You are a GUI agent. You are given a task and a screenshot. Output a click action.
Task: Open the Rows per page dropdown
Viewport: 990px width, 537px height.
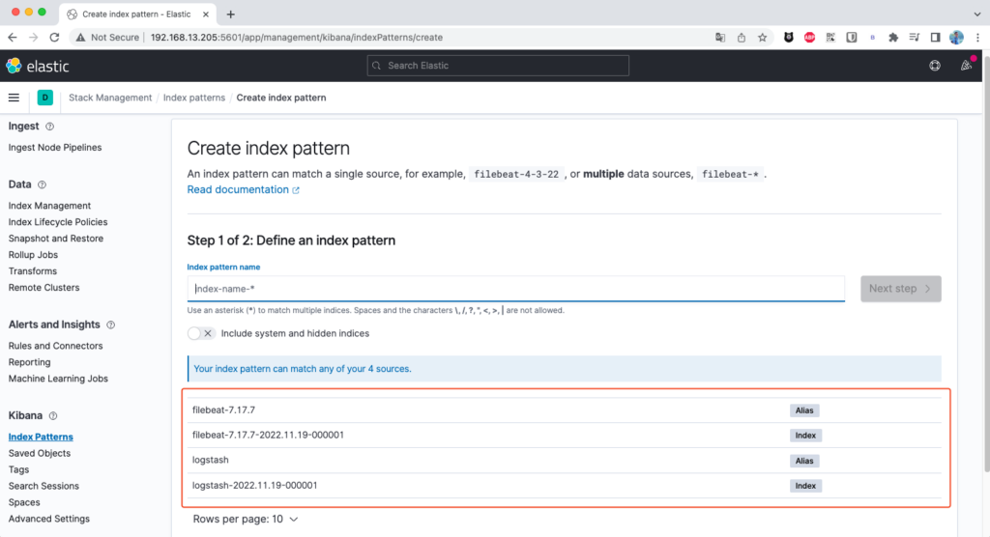pyautogui.click(x=245, y=520)
